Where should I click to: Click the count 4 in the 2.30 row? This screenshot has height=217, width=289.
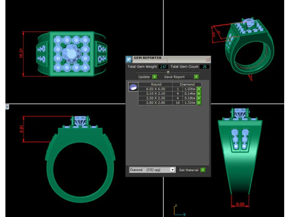point(178,98)
